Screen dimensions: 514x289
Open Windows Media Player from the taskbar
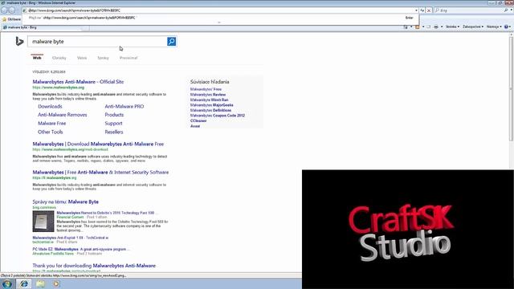[x=56, y=283]
